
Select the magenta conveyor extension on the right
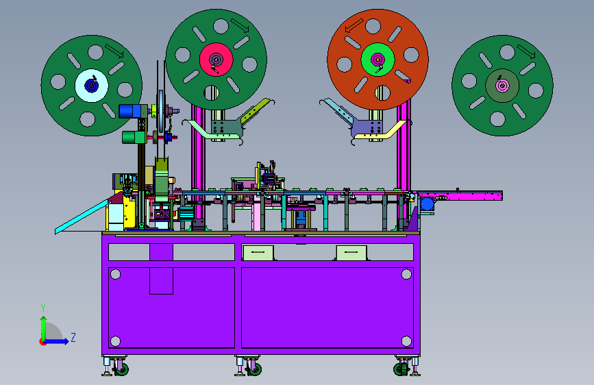pyautogui.click(x=460, y=196)
